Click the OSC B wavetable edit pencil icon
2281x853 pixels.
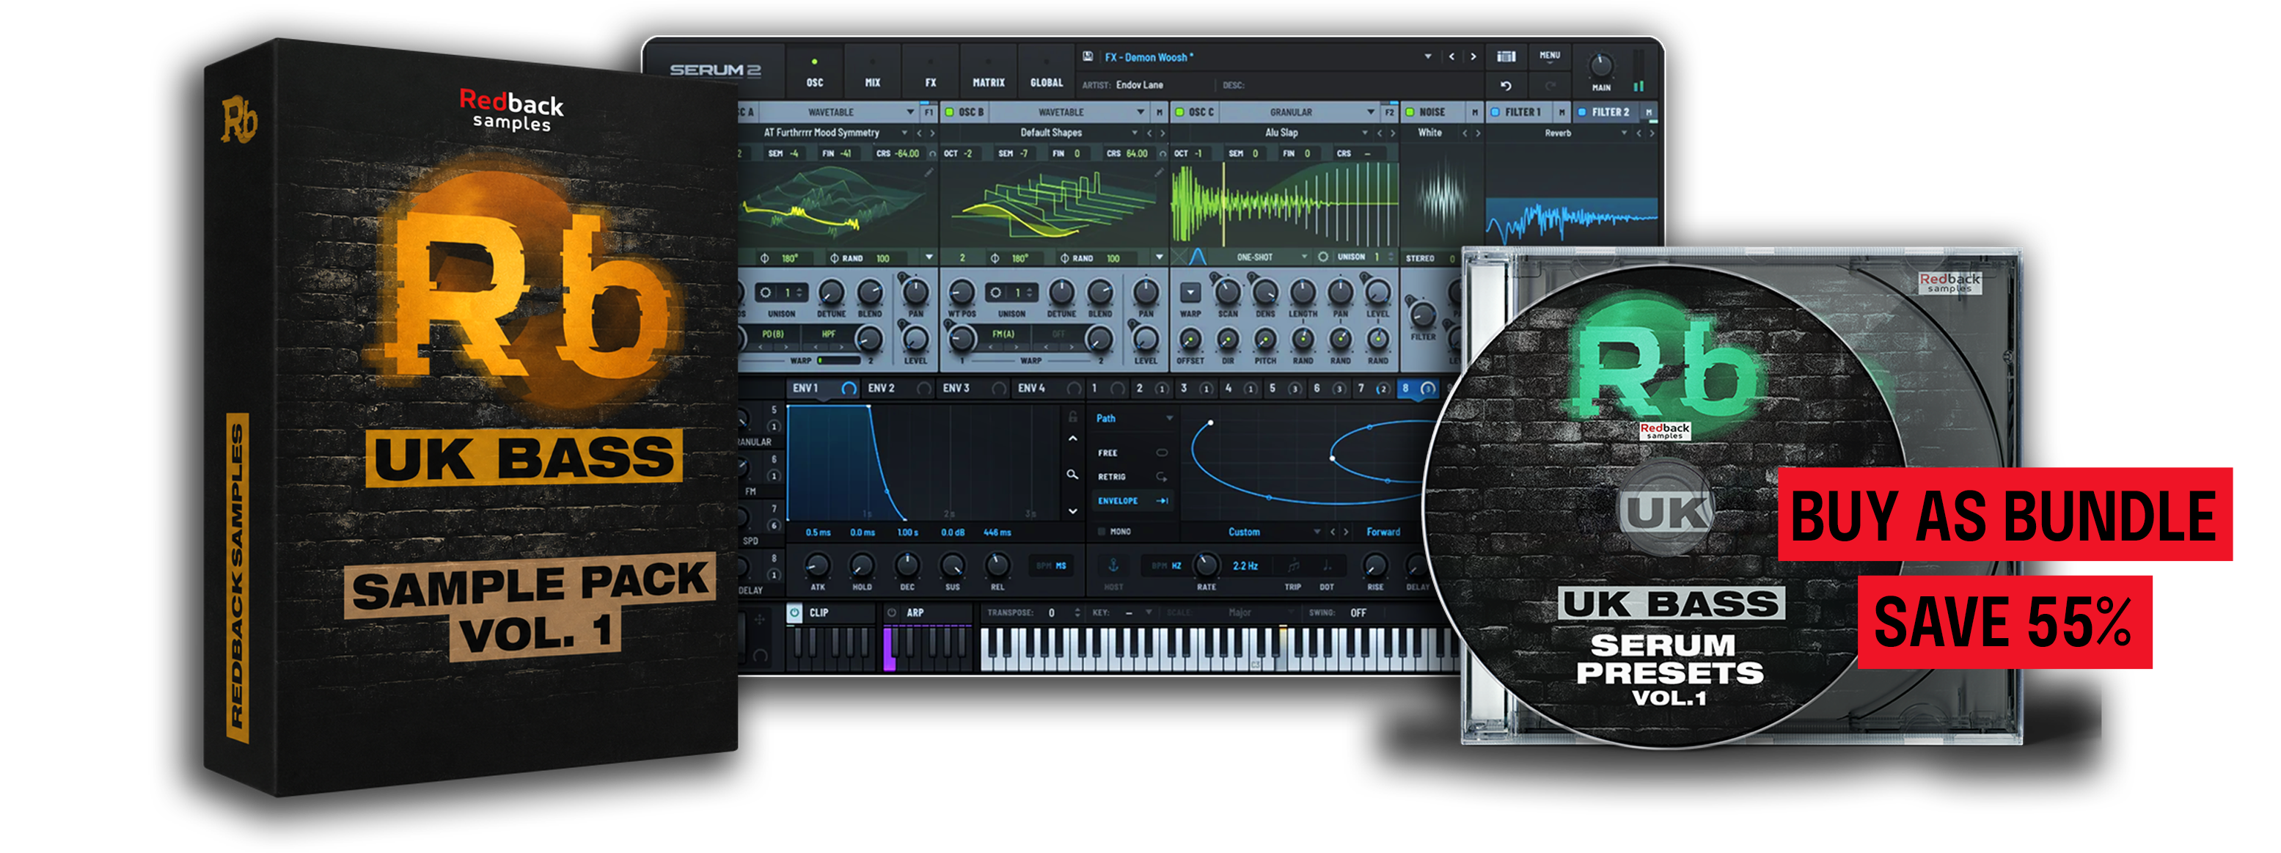[1159, 172]
